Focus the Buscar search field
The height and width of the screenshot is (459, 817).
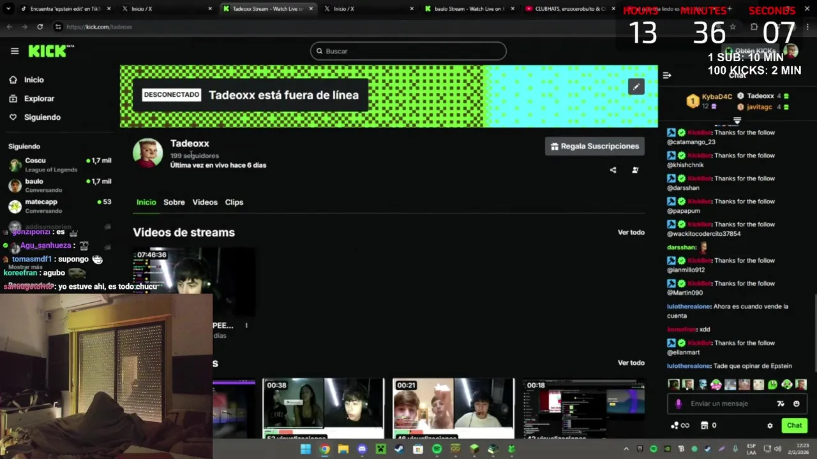pos(408,51)
